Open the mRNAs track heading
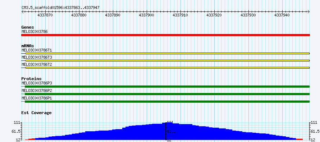The image size is (320, 142). (28, 46)
